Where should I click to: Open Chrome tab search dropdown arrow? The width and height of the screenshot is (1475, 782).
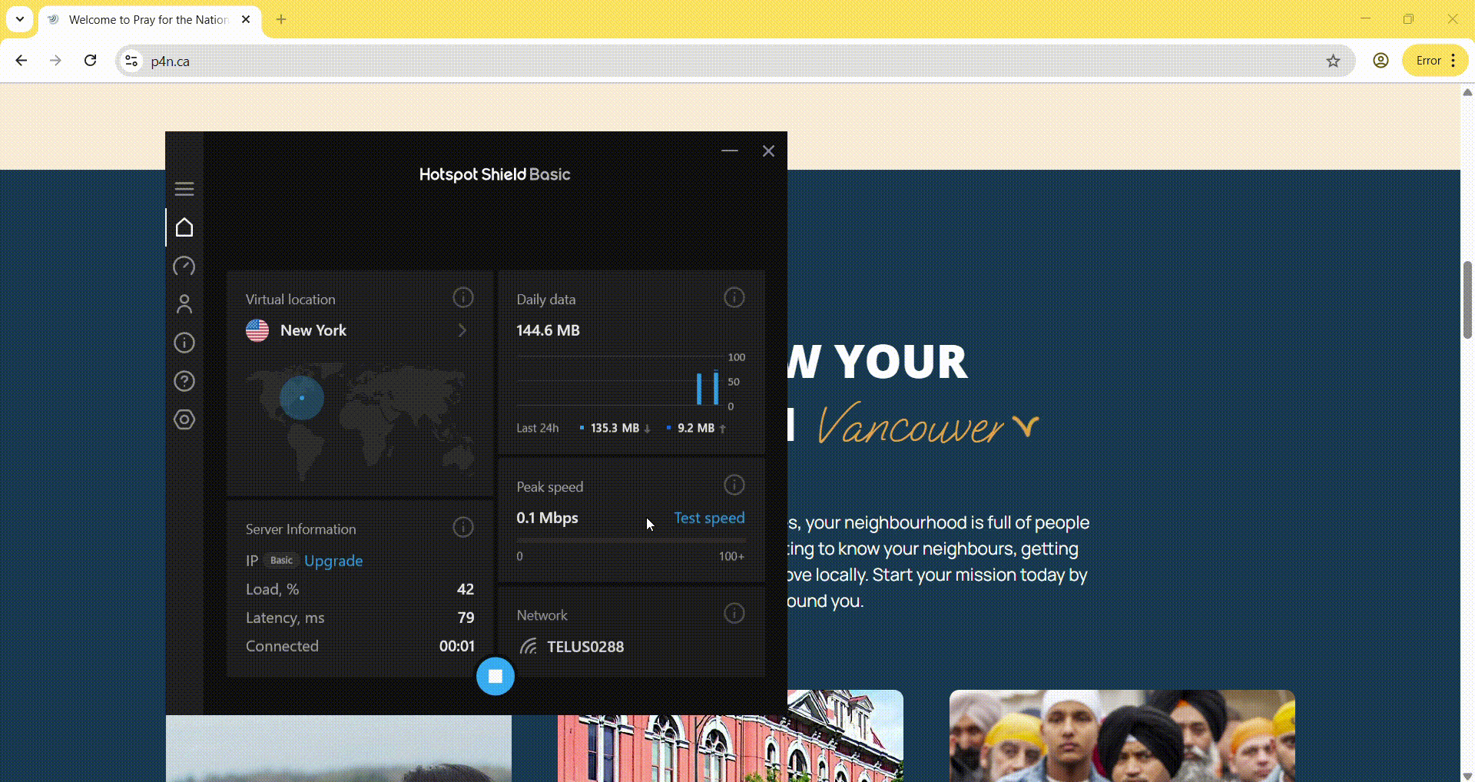tap(20, 19)
